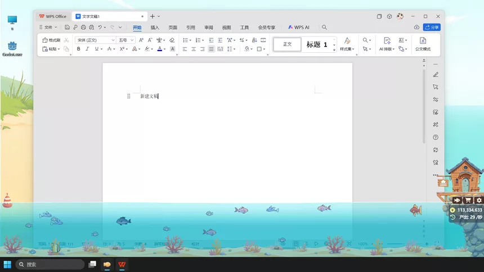Open the 审阅 review tab

click(209, 28)
